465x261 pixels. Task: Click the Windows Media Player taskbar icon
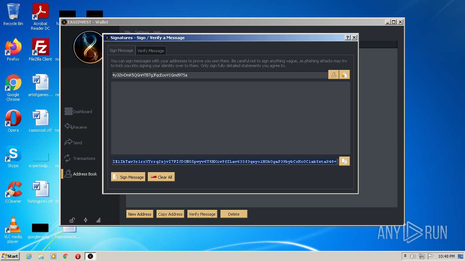[53, 256]
